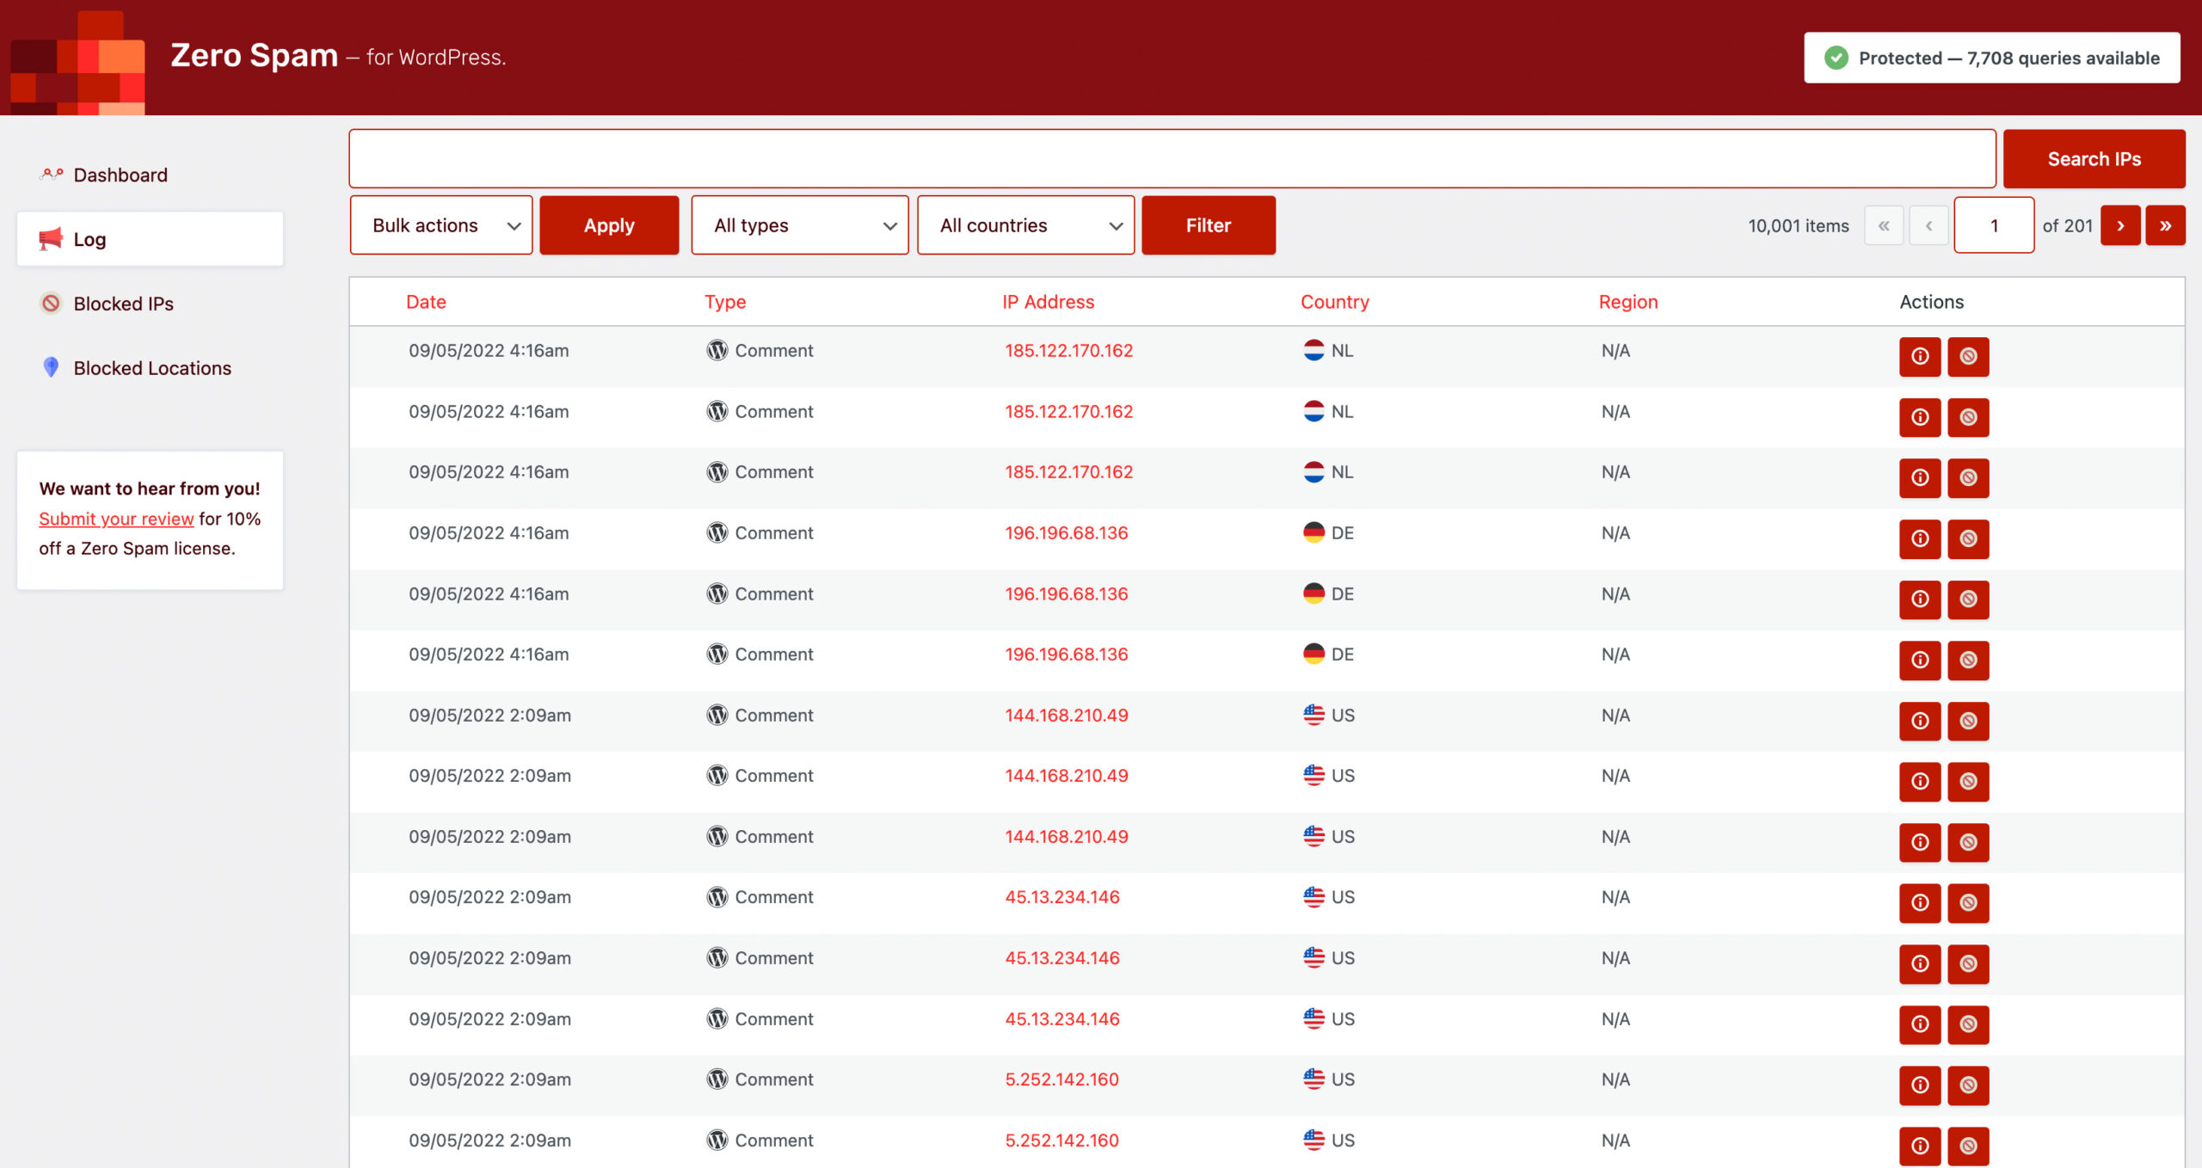The width and height of the screenshot is (2202, 1168).
Task: Click the '10,001 items' count text
Action: point(1798,225)
